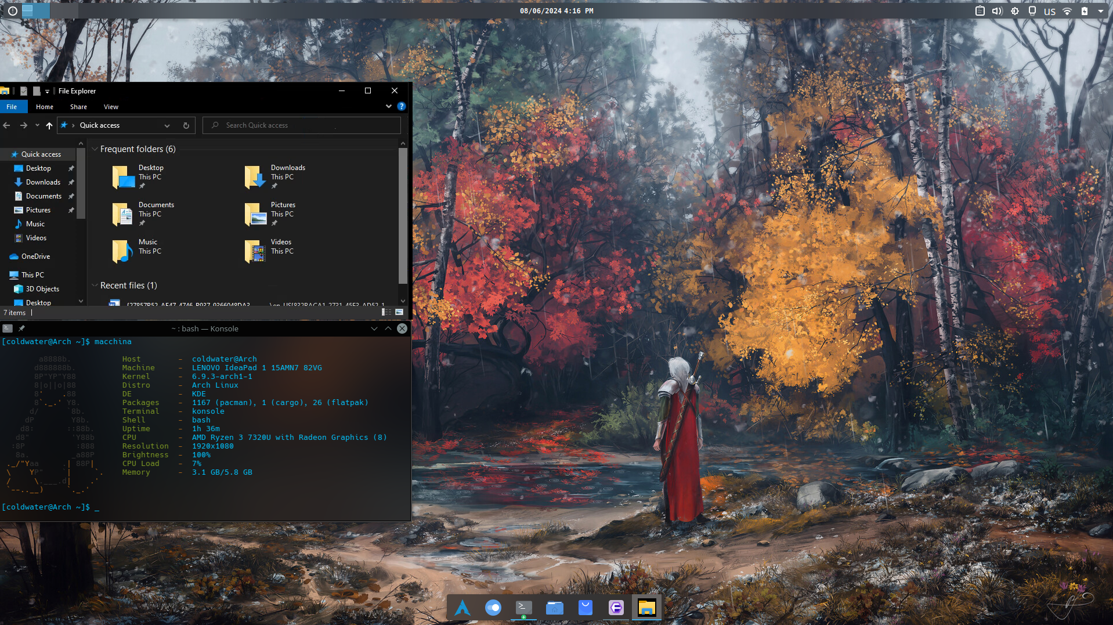Open the View ribbon tab
The height and width of the screenshot is (625, 1113).
coord(111,107)
